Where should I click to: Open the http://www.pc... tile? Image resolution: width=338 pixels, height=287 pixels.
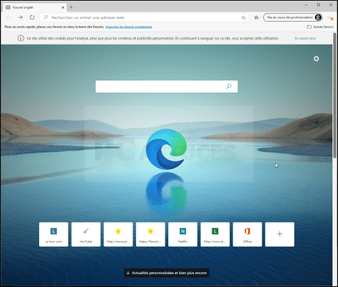(x=118, y=234)
